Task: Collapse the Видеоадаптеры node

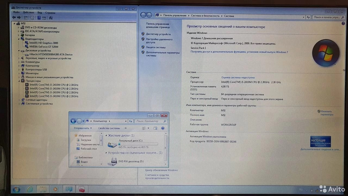Action: (x=19, y=39)
